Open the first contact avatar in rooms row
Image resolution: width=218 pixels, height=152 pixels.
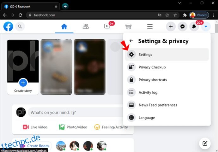(x=61, y=146)
